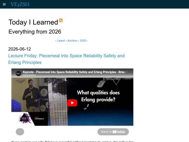
Task: Click the Watch on YouTube button
Action: [x=113, y=132]
